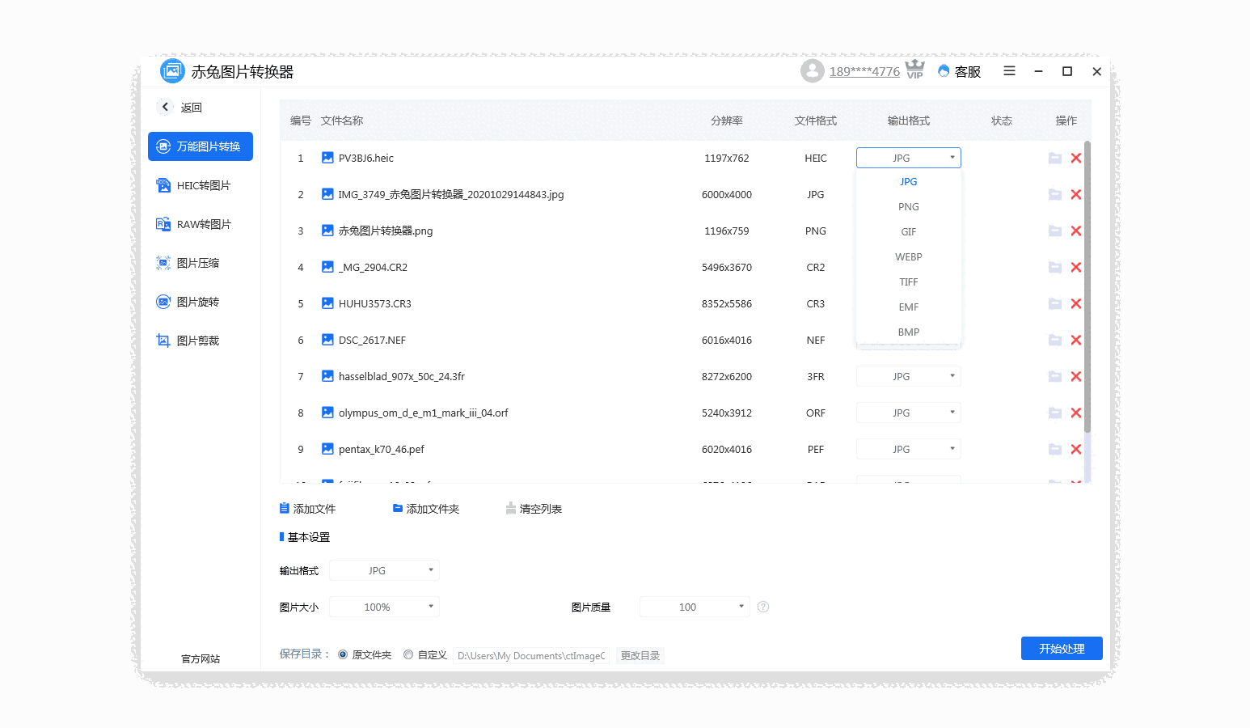Viewport: 1250px width, 728px height.
Task: Open the 客服 customer service panel
Action: point(959,71)
